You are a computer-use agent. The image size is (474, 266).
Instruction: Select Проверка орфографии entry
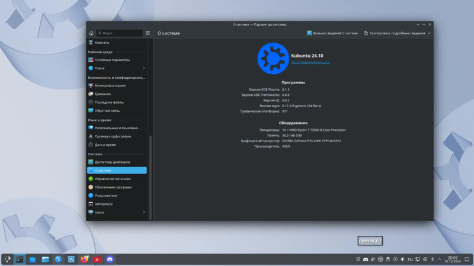click(x=117, y=136)
